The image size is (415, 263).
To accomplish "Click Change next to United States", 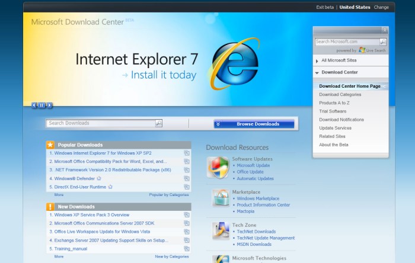I will [x=381, y=7].
